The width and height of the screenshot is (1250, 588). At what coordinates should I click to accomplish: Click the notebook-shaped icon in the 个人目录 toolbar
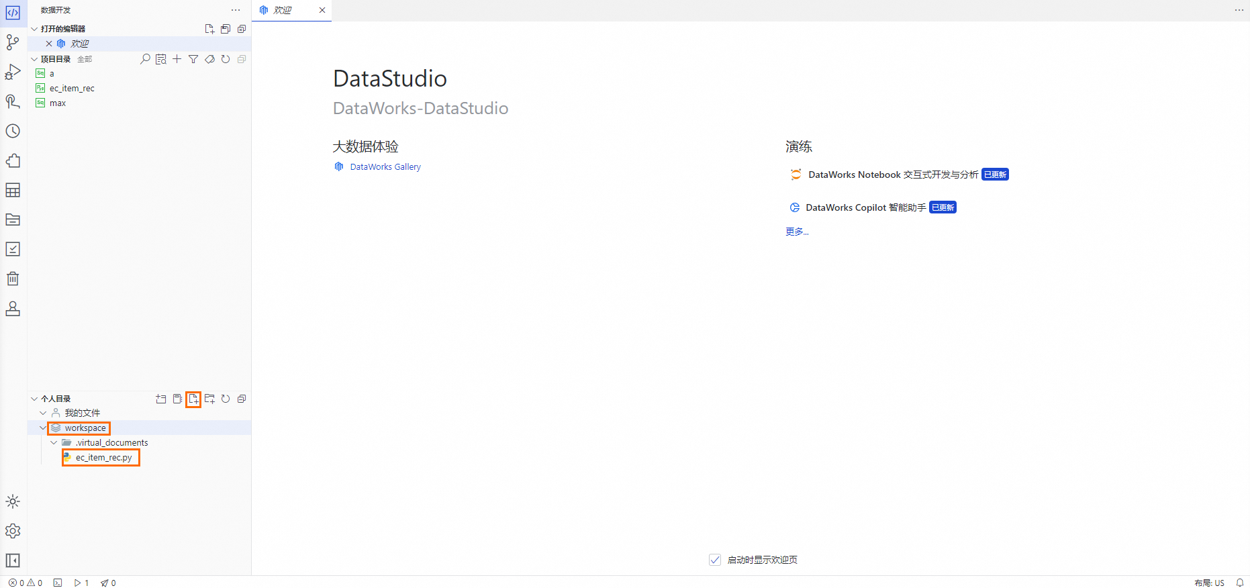coord(177,399)
